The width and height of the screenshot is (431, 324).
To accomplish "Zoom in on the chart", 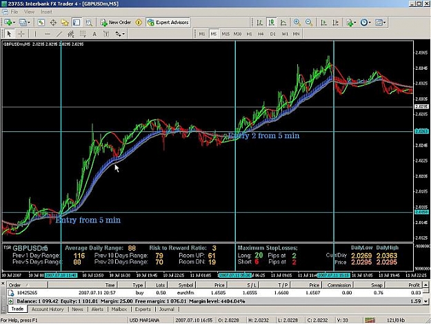I will click(297, 23).
